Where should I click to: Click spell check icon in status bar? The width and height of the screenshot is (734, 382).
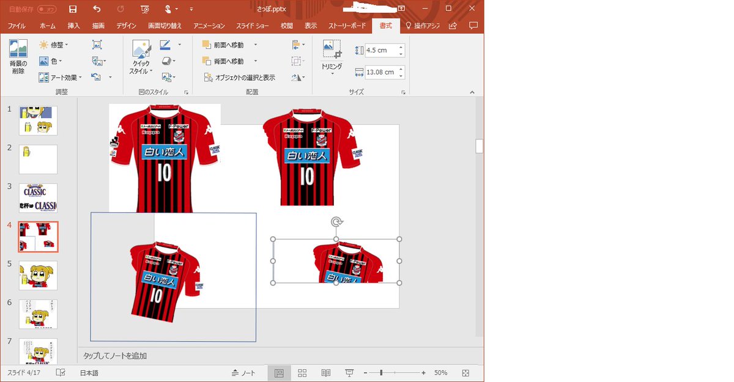coord(61,373)
